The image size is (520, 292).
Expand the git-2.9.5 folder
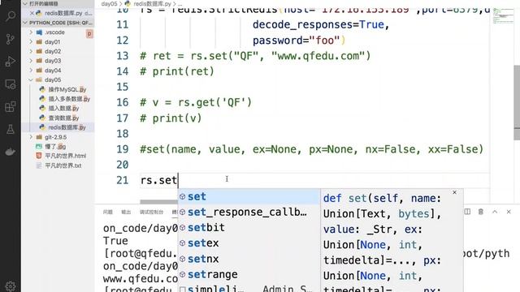(31, 137)
